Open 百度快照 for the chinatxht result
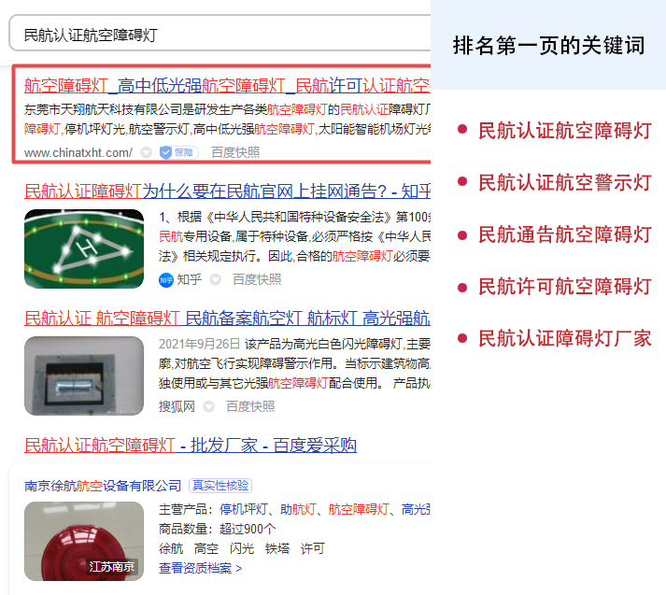Image resolution: width=666 pixels, height=595 pixels. coord(235,152)
